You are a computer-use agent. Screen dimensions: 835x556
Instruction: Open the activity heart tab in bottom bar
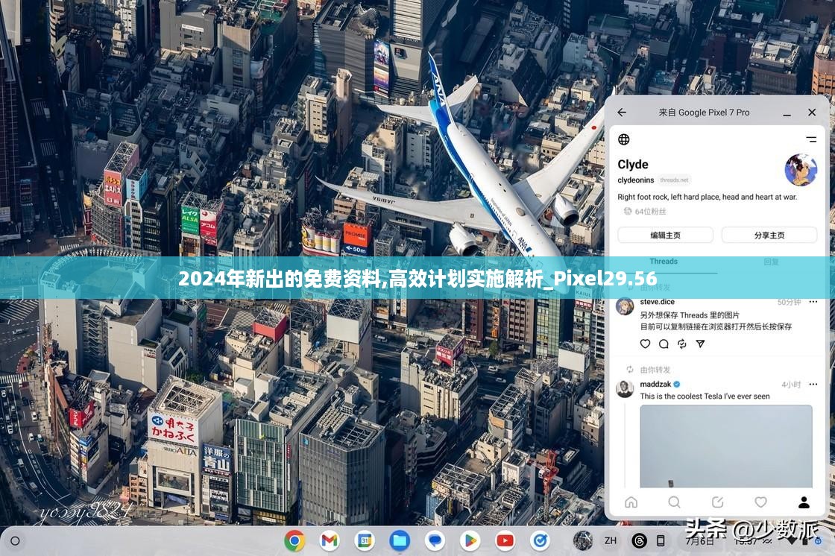click(x=760, y=502)
